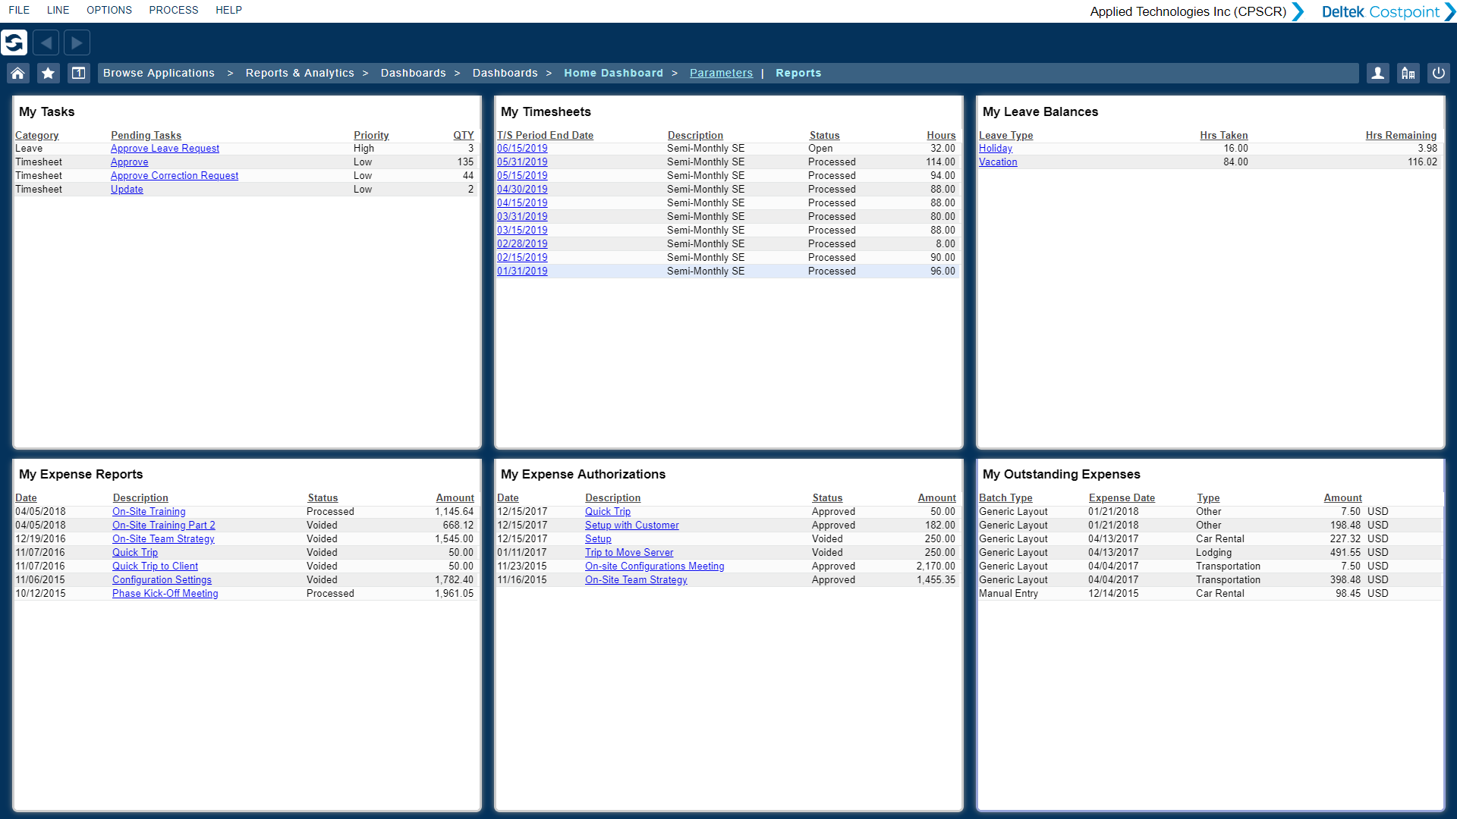Click the open-windows counter icon showing 1
The height and width of the screenshot is (819, 1457).
[78, 73]
